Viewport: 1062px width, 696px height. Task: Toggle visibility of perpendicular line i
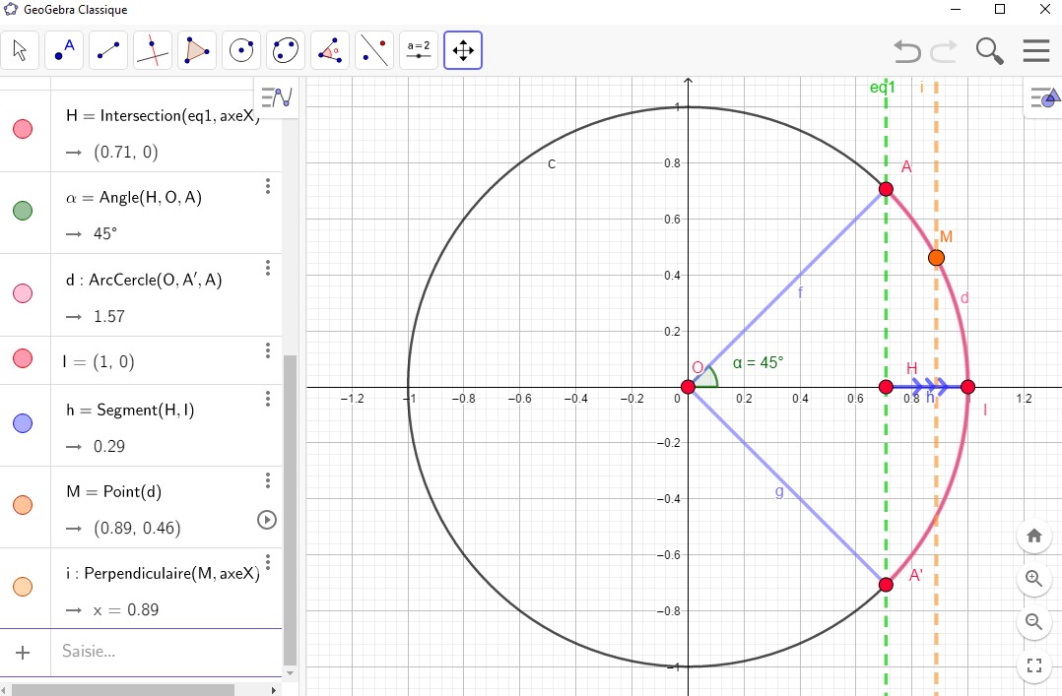[23, 587]
